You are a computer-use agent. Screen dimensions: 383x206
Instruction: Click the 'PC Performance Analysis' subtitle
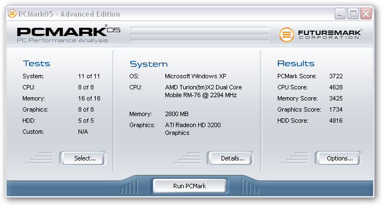pos(62,41)
